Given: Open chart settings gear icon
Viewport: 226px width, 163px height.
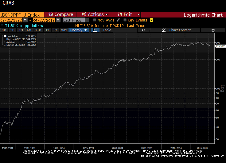Looking at the screenshot, I should click(213, 30).
